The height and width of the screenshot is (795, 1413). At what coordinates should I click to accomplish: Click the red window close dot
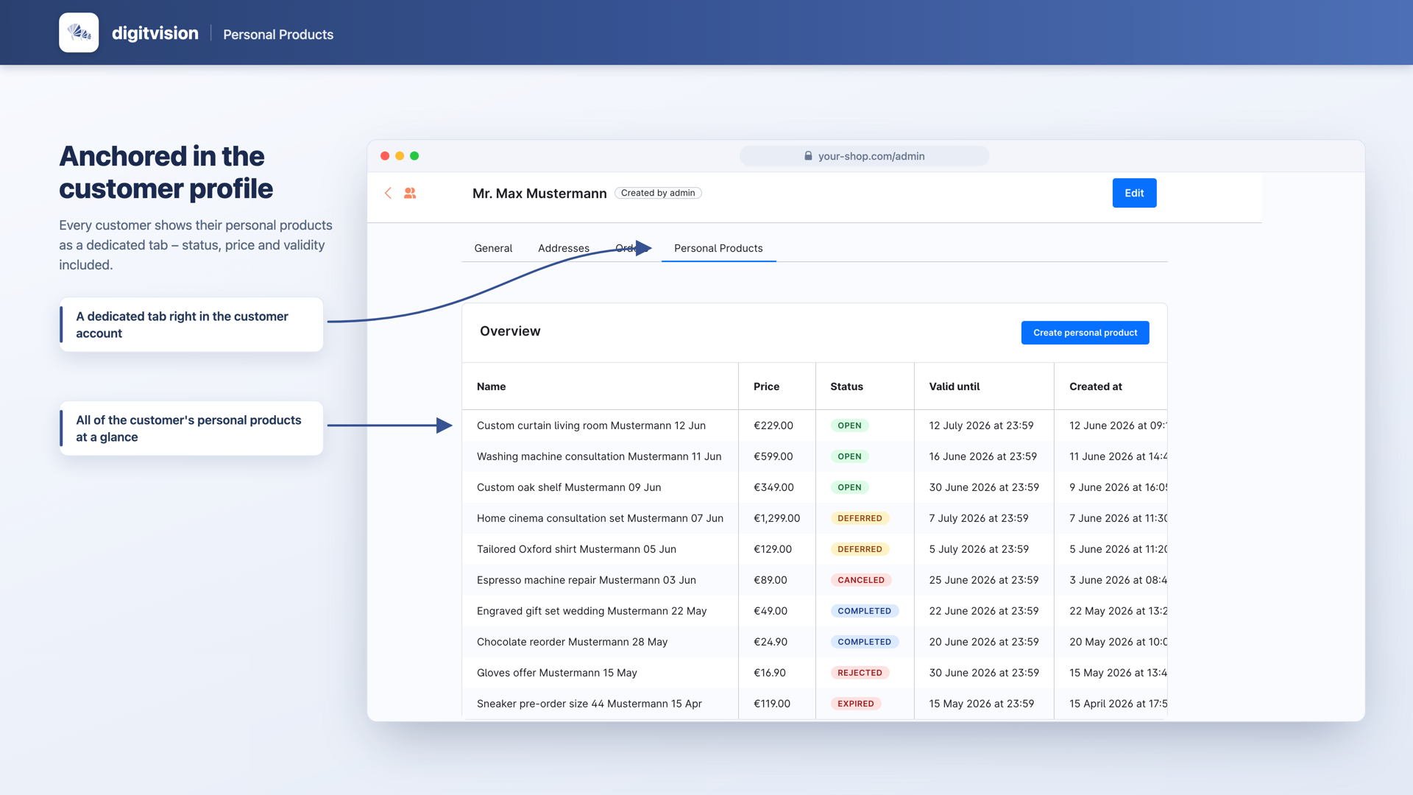(385, 156)
